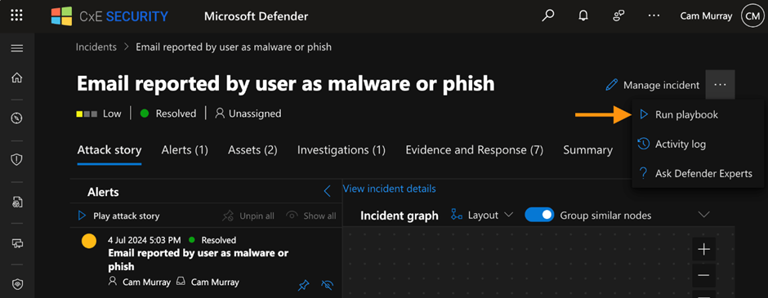Pin the alert with the pin icon
The height and width of the screenshot is (298, 768).
[x=304, y=285]
